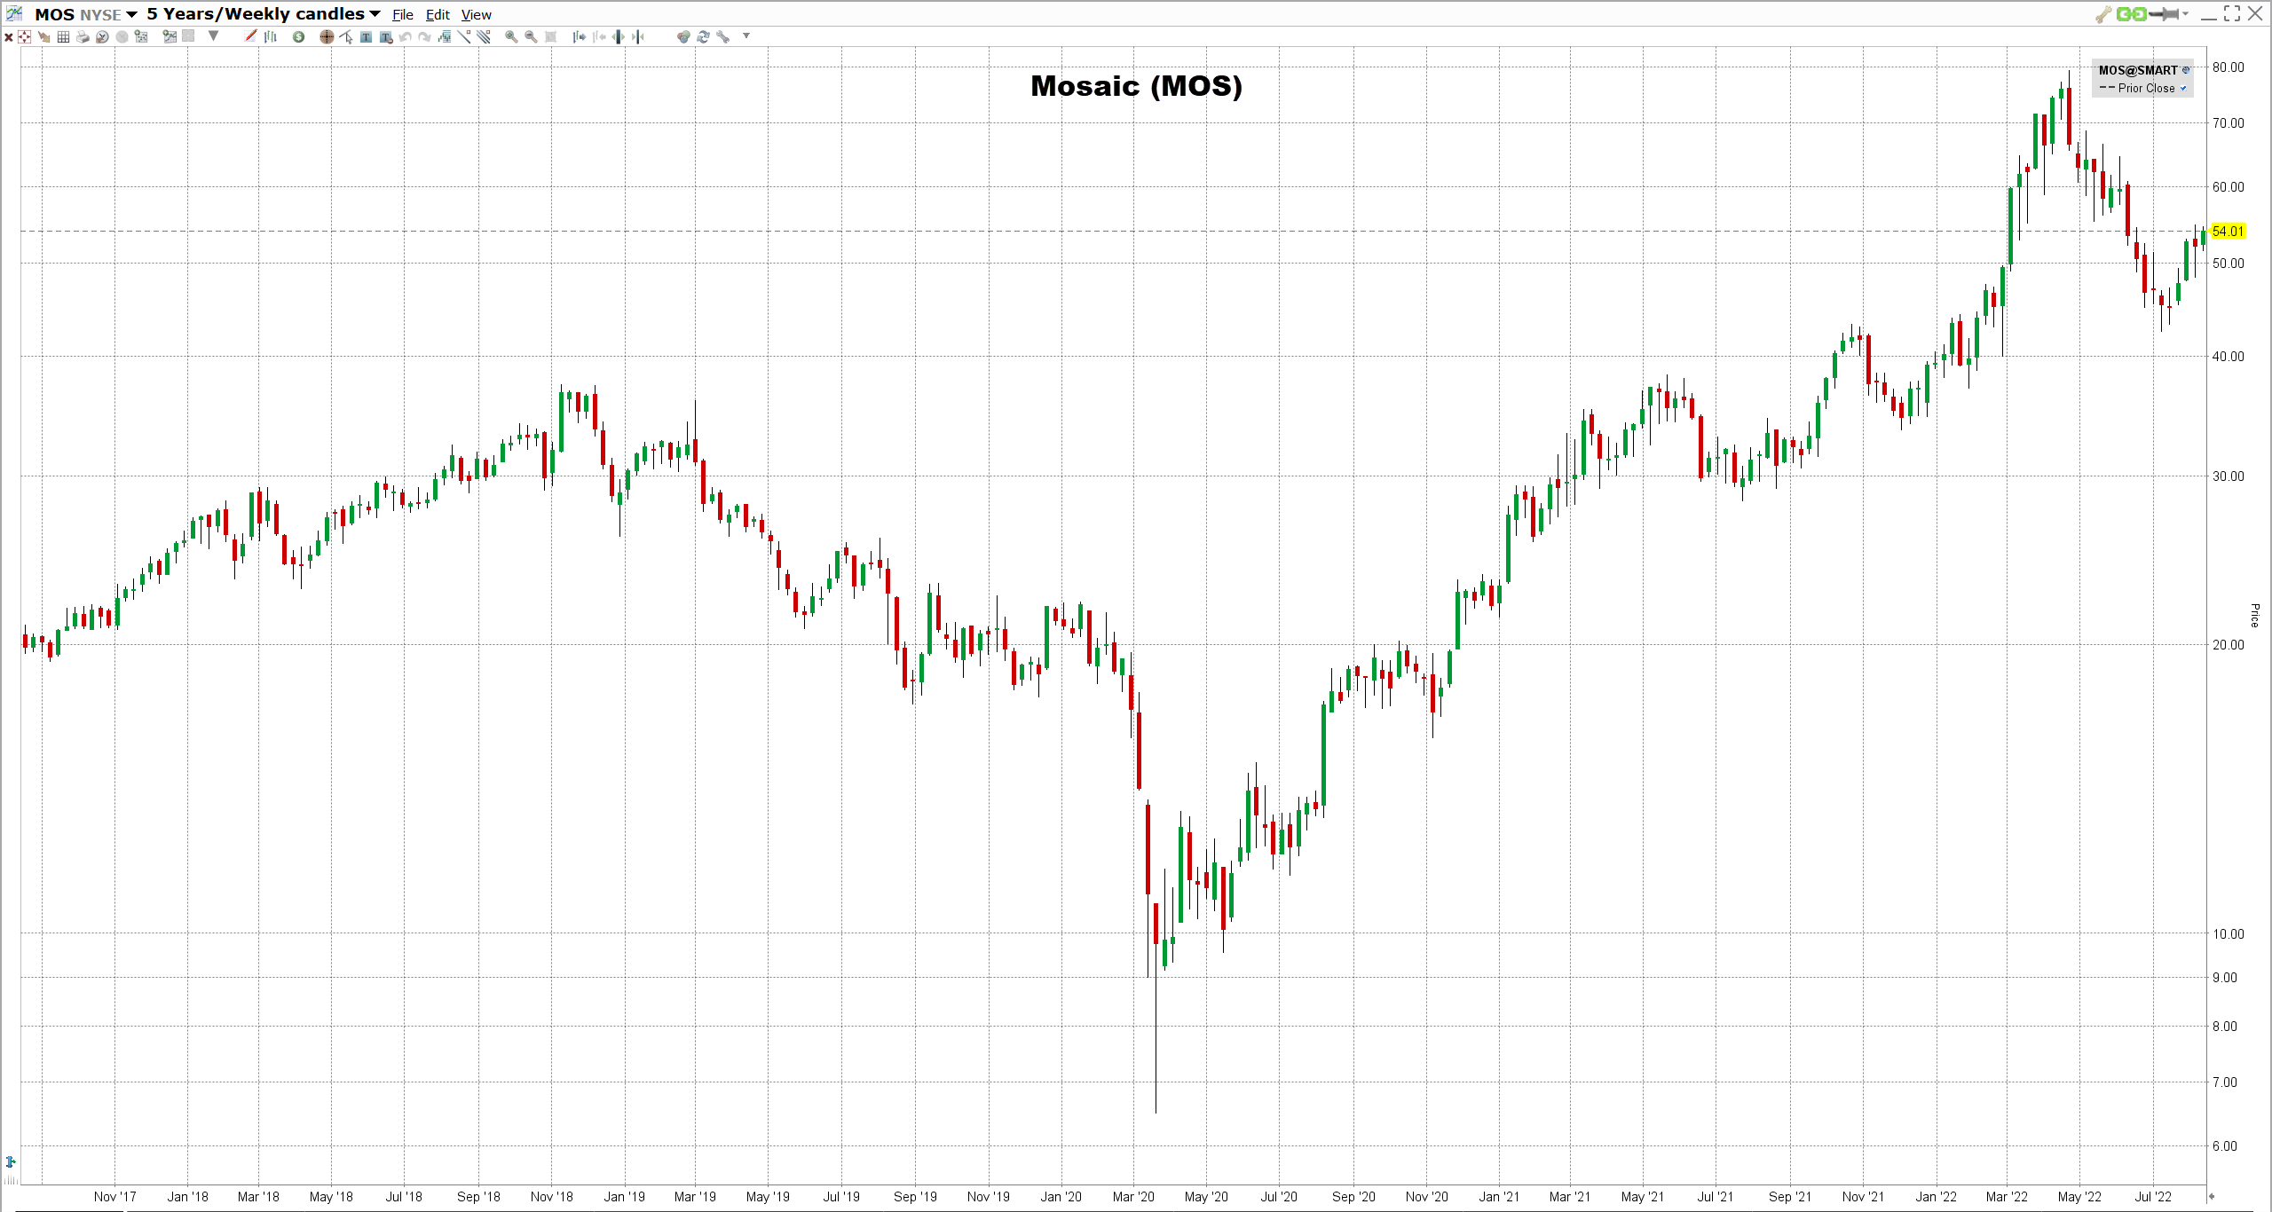Click the Mosaic (MOS) chart title
Image resolution: width=2272 pixels, height=1212 pixels.
pyautogui.click(x=1136, y=86)
